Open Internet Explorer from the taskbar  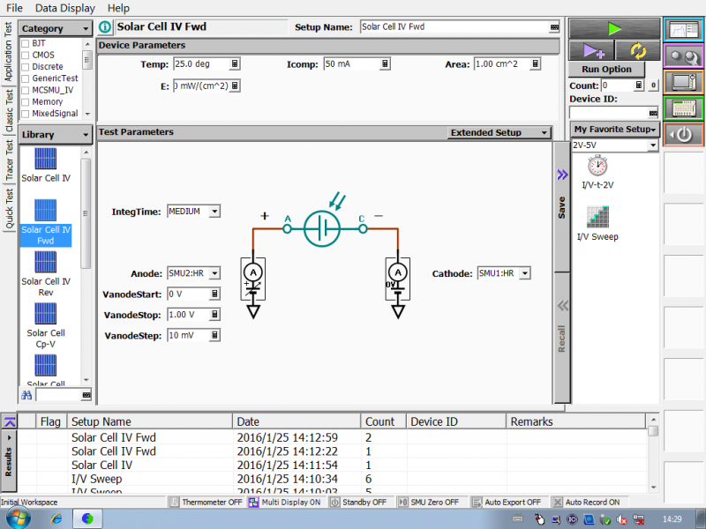tap(56, 519)
